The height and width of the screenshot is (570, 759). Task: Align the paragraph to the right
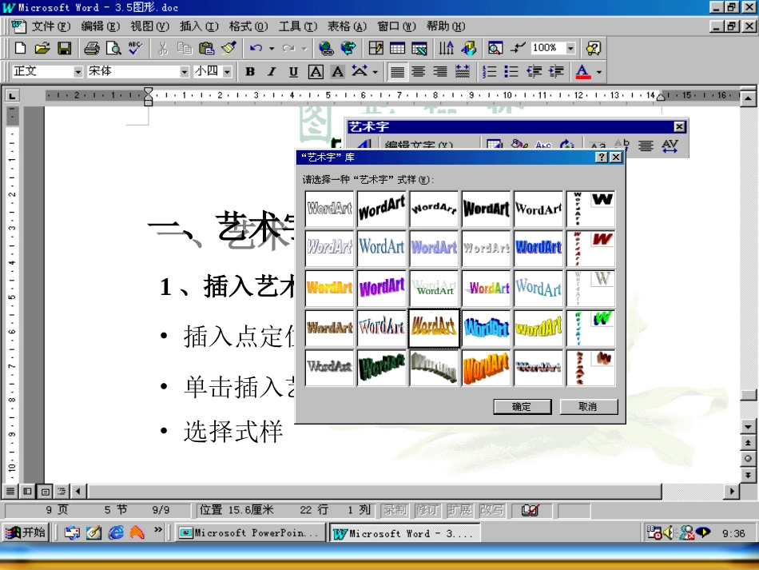[x=440, y=72]
